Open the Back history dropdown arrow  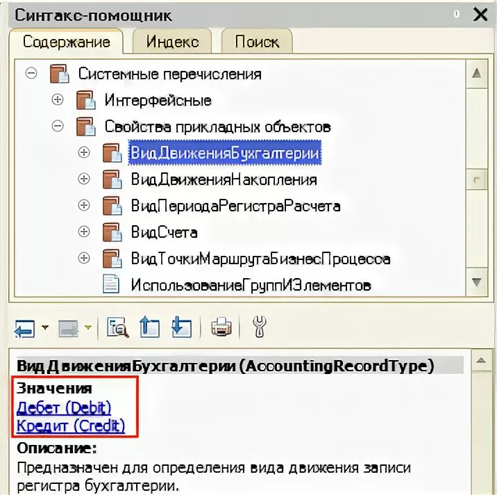coord(45,327)
